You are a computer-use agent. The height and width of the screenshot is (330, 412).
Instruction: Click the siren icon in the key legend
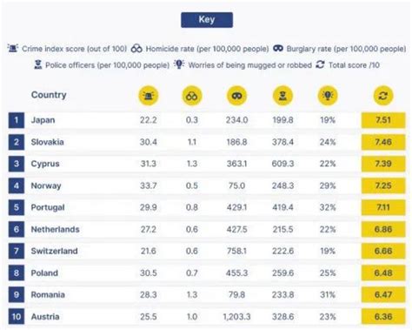[x=13, y=48]
